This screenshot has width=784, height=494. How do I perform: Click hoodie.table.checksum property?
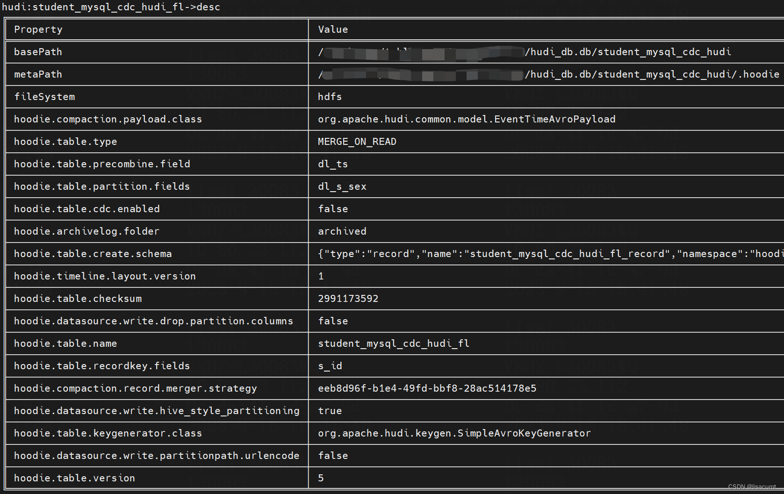point(78,299)
